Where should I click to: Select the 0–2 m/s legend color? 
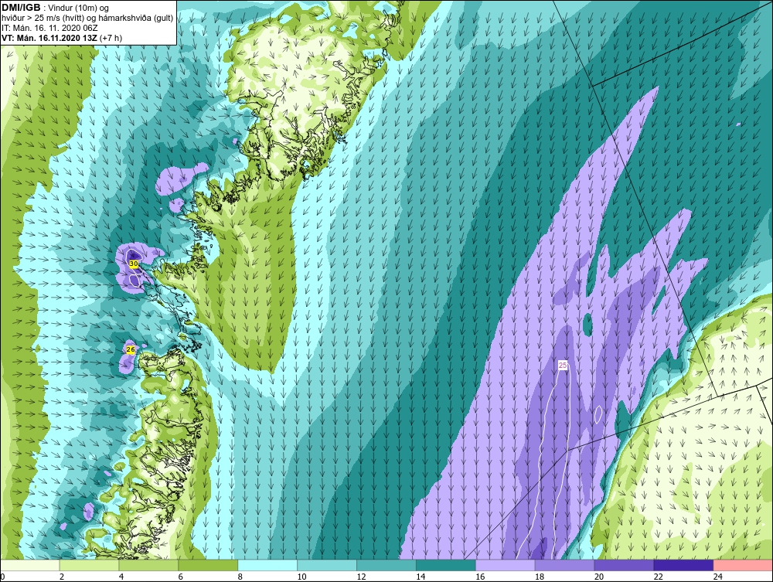click(30, 565)
